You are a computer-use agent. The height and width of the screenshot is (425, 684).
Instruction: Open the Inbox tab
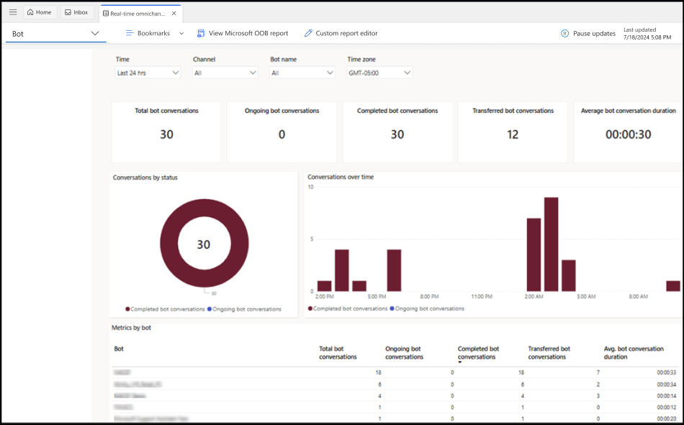(76, 12)
